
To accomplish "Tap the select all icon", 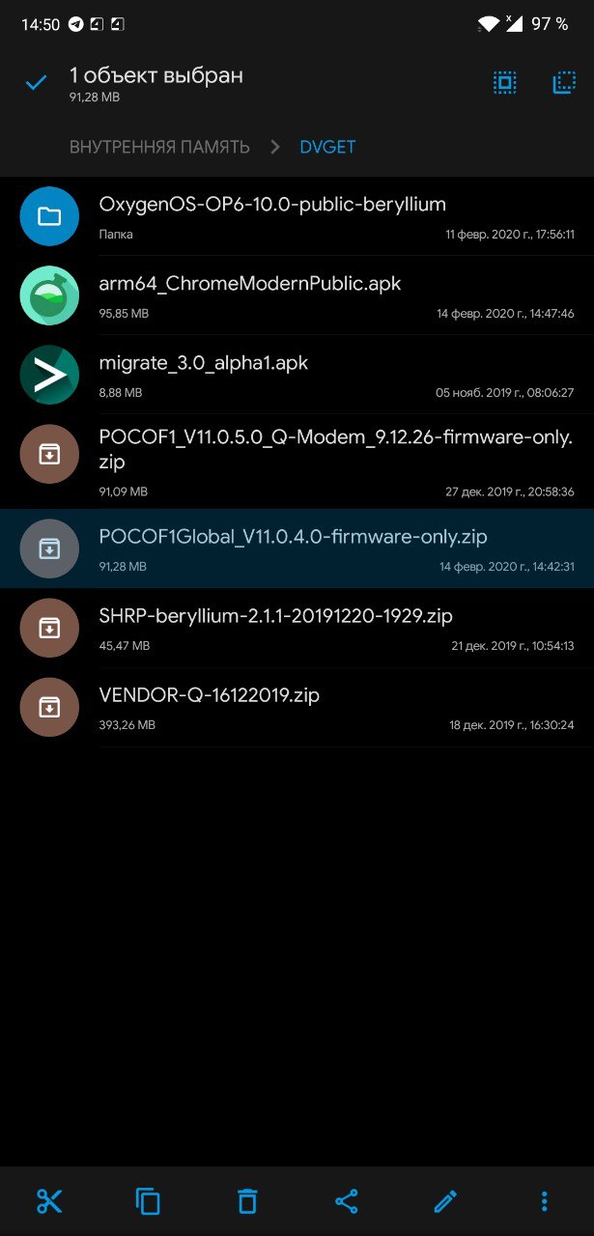I will pyautogui.click(x=505, y=83).
